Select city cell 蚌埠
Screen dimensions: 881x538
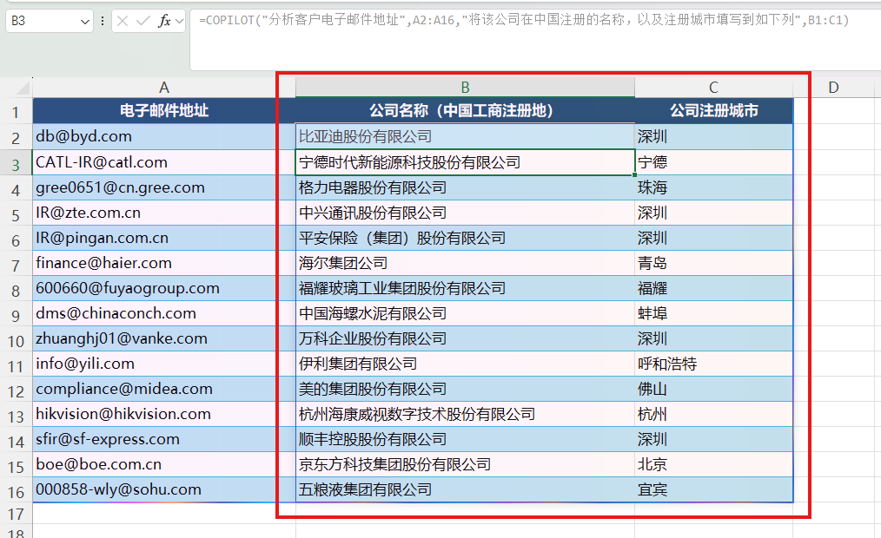(x=713, y=313)
